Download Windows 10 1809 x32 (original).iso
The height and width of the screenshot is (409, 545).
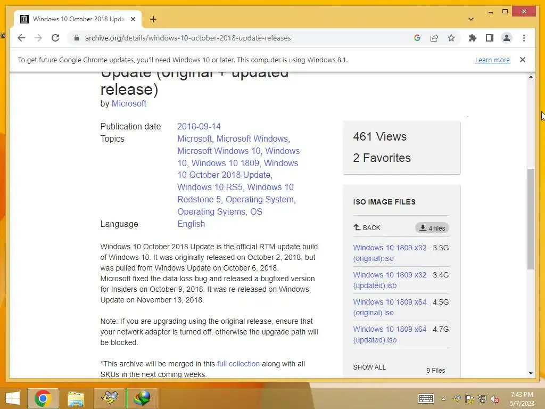point(389,253)
